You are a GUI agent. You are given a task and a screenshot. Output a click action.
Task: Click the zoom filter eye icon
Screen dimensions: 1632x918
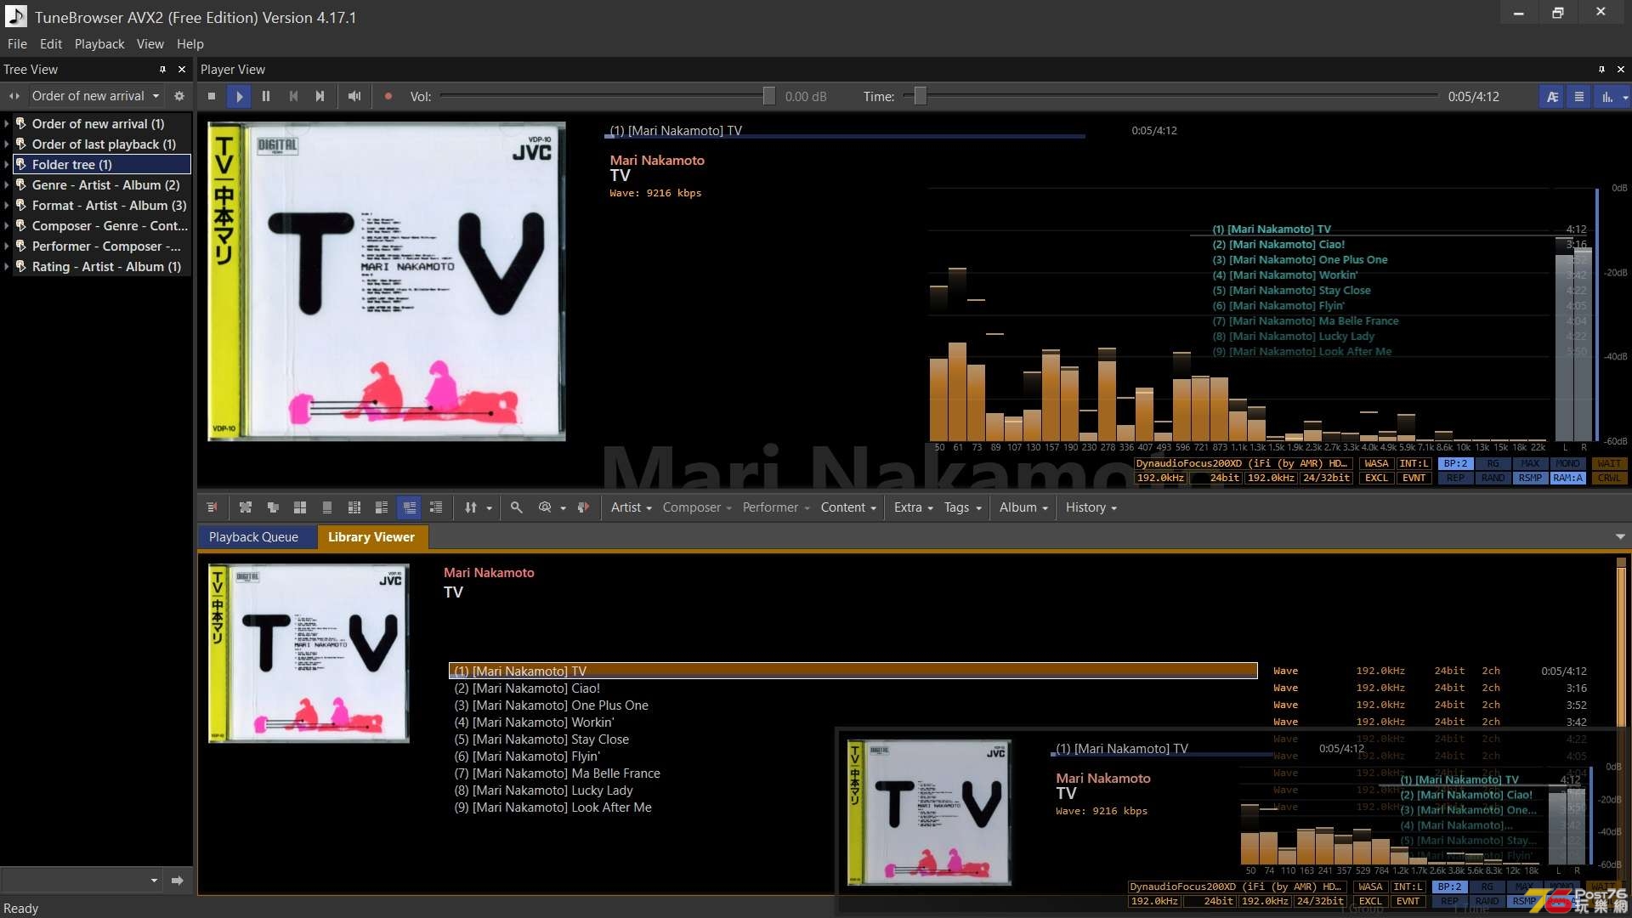click(545, 507)
